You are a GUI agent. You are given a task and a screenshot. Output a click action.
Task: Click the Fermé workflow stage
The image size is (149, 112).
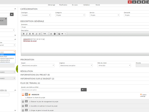[98, 5]
